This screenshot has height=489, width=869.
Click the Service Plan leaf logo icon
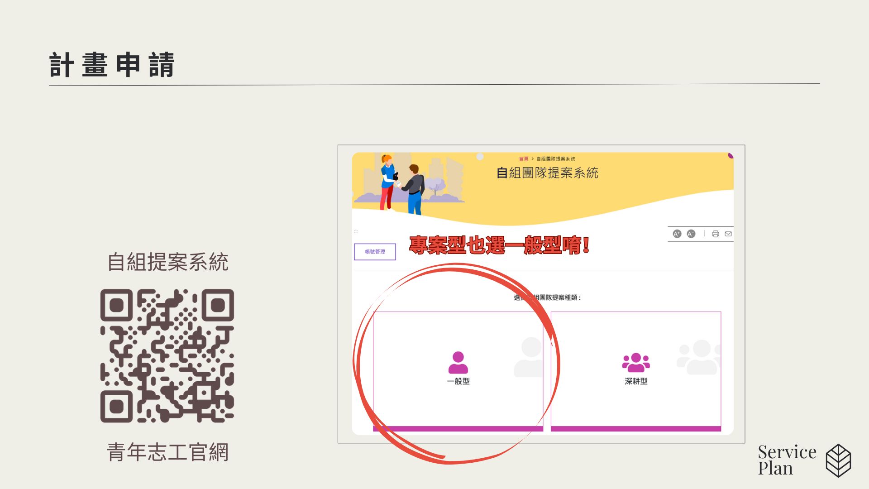click(838, 460)
